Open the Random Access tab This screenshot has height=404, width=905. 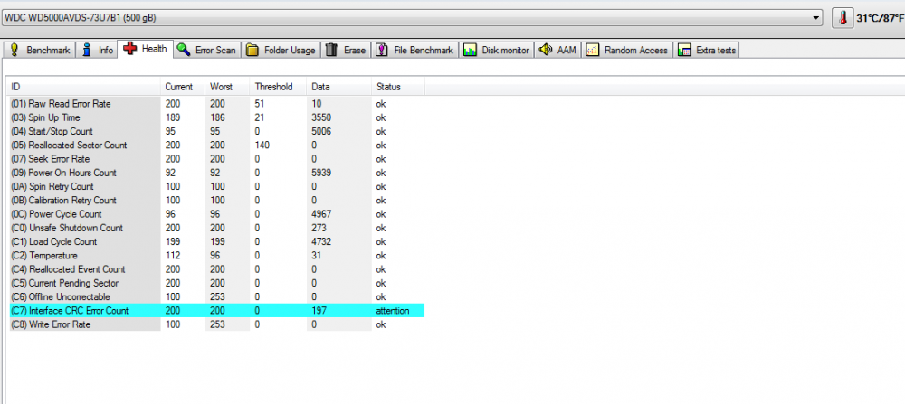634,50
